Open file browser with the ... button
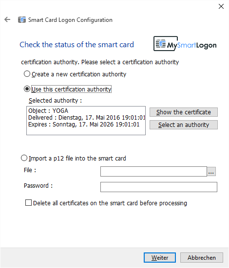 [211, 171]
